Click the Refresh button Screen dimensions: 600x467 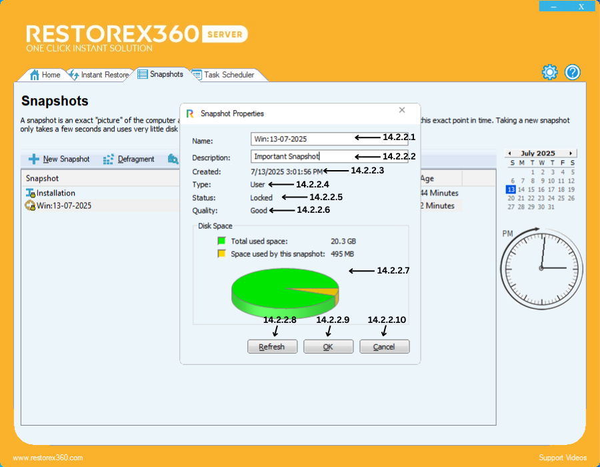272,346
